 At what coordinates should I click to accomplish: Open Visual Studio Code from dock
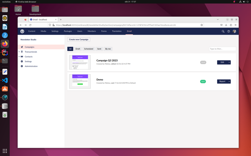pos(5,80)
